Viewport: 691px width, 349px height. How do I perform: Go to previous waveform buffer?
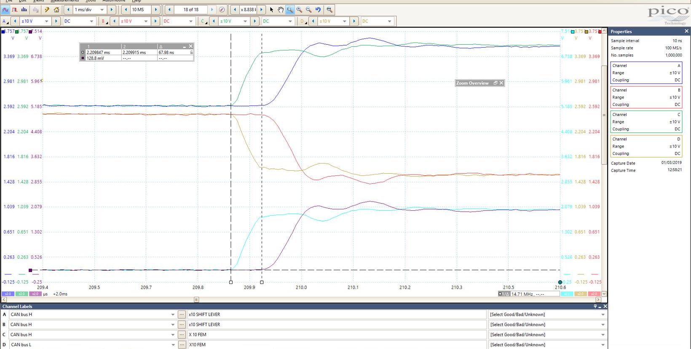click(169, 10)
